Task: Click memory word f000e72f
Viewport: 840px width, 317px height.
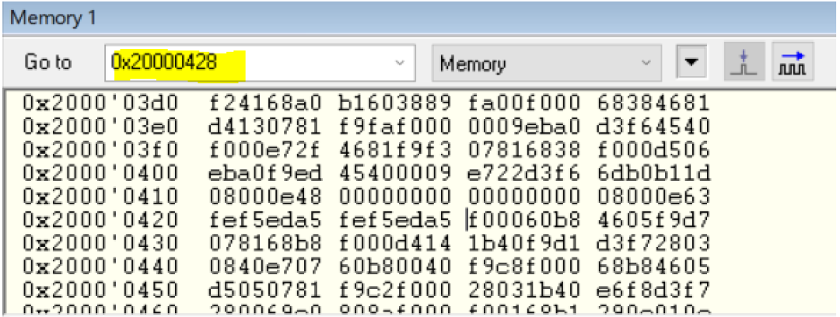Action: click(265, 149)
